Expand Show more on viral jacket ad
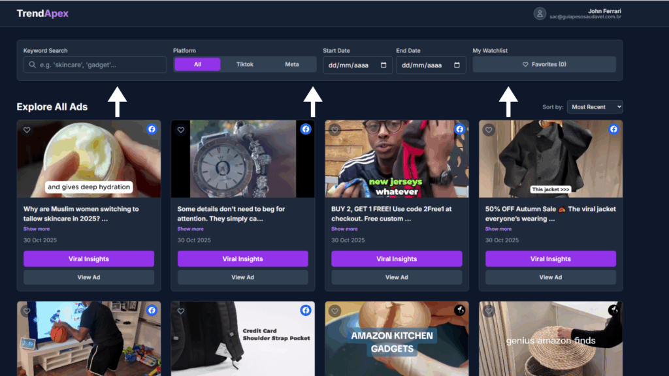 click(498, 229)
